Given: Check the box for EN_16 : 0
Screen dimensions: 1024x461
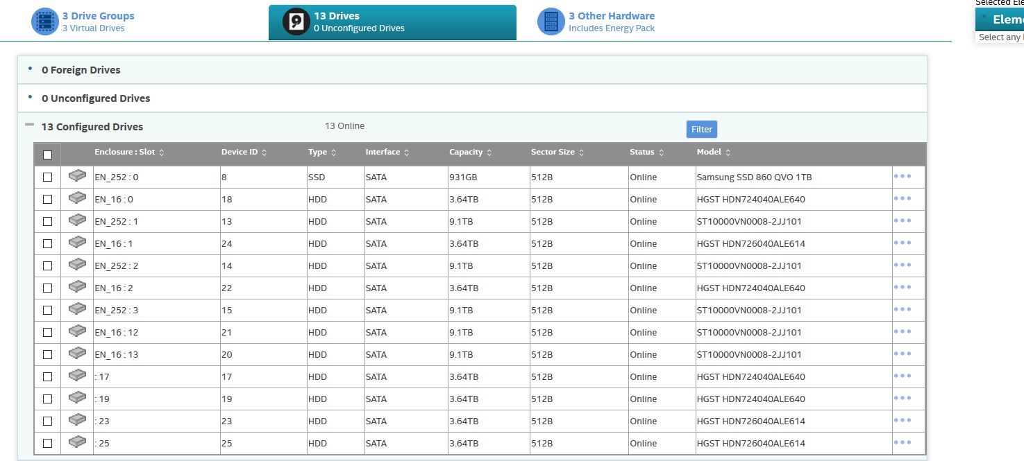Looking at the screenshot, I should 47,200.
